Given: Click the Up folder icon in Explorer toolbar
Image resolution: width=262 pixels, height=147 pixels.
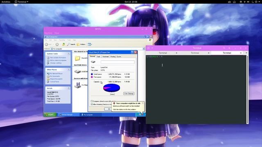Looking at the screenshot, I should tap(63, 45).
